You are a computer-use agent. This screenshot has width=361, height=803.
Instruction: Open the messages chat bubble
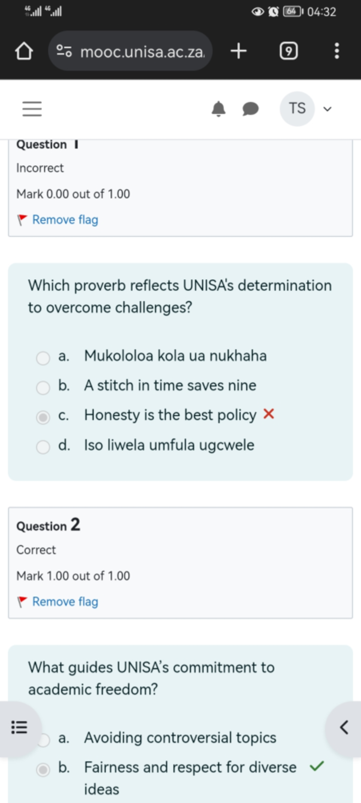point(250,109)
